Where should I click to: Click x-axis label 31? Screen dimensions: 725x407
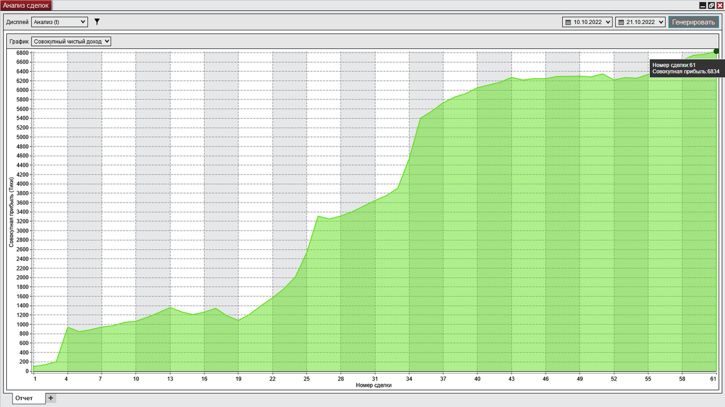(x=375, y=379)
